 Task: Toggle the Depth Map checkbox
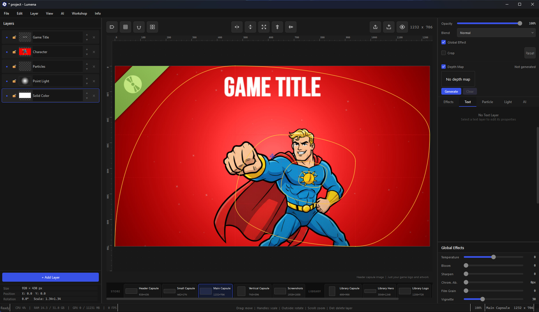(443, 67)
